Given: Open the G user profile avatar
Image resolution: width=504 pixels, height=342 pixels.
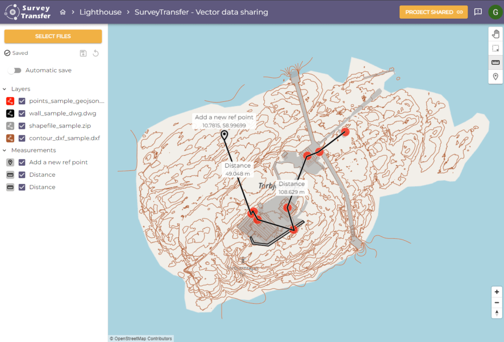Looking at the screenshot, I should [x=495, y=12].
